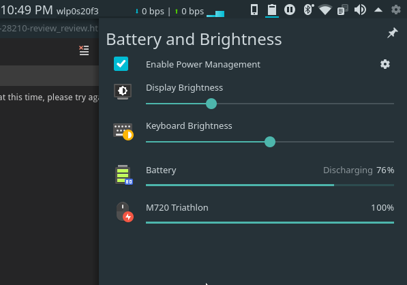407x285 pixels.
Task: Click the laptop battery icon
Action: 124,175
